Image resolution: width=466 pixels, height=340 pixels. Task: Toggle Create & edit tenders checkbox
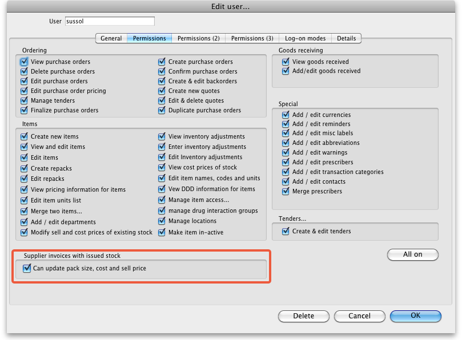click(286, 231)
